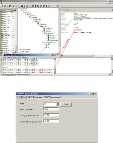Viewport: 113px width, 143px height.
Task: Click the #trap line in Notepad text
Action: pos(5,68)
